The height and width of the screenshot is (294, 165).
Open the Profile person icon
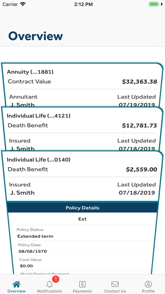148,284
